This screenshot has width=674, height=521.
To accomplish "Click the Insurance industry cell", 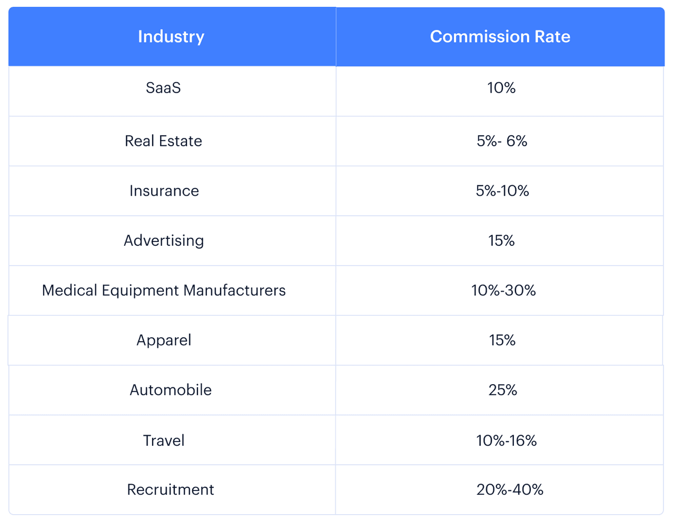I will pos(164,191).
